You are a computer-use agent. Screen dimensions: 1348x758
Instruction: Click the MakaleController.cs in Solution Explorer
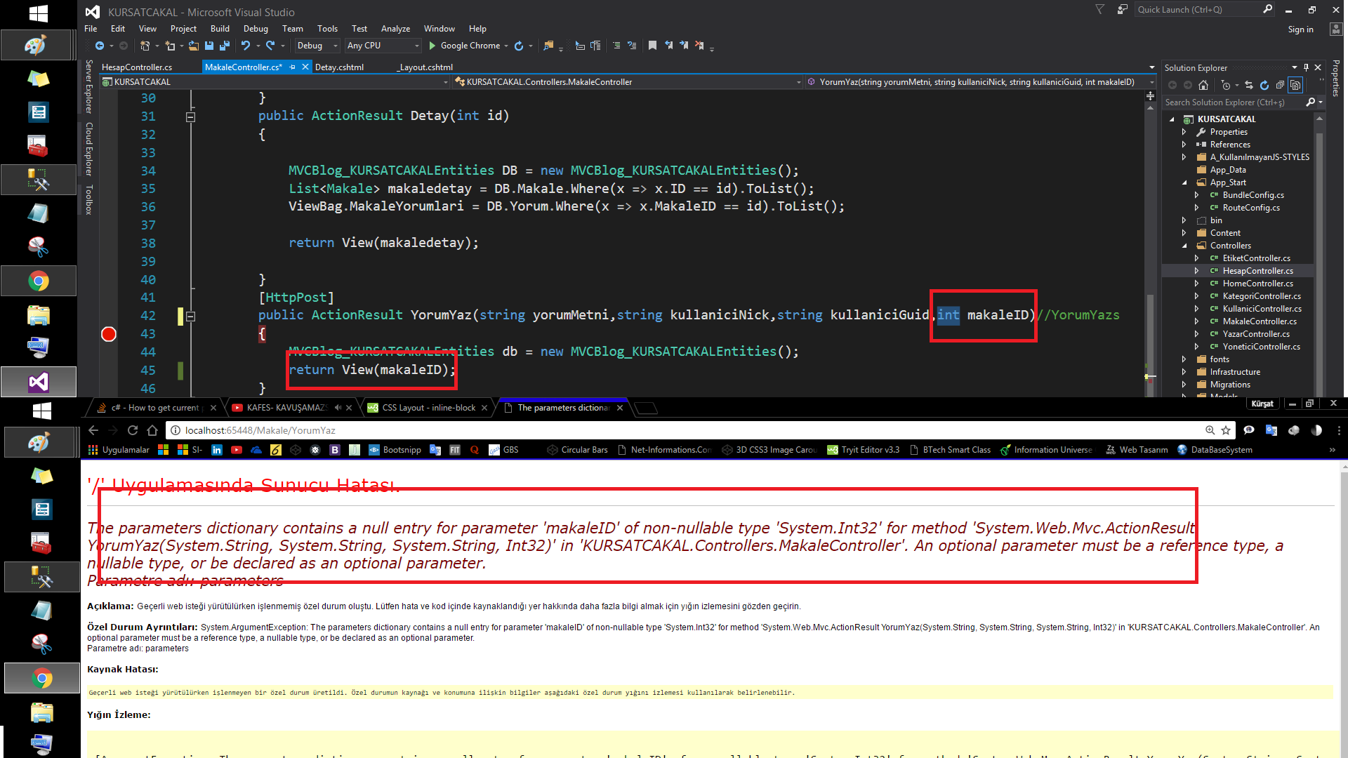click(1259, 320)
